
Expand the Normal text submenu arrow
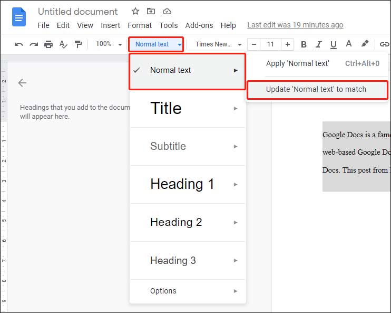pos(236,70)
